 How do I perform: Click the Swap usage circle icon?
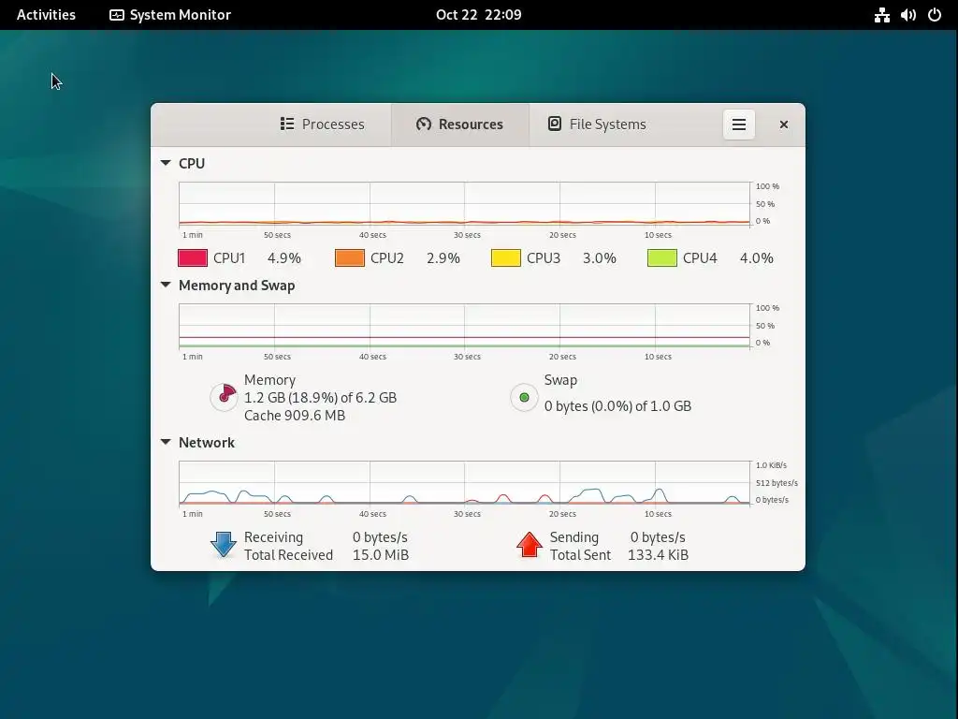(x=524, y=397)
